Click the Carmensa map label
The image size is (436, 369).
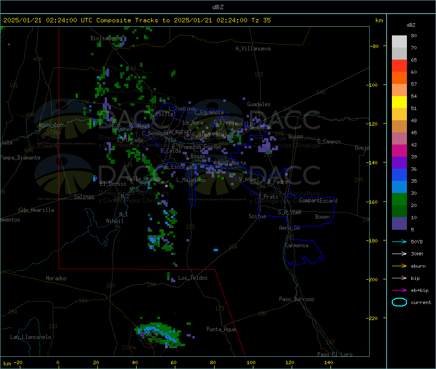[x=296, y=245]
